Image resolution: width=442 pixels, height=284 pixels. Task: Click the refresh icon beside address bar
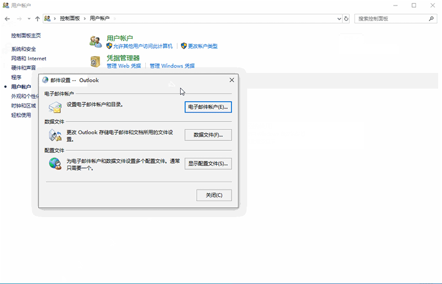pos(346,18)
